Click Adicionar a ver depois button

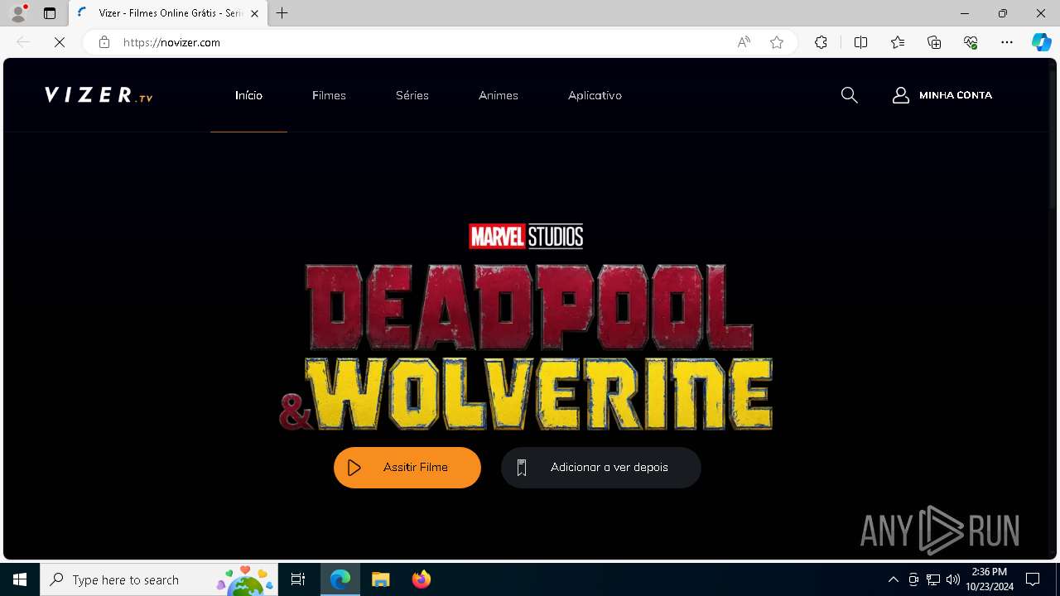pos(601,468)
